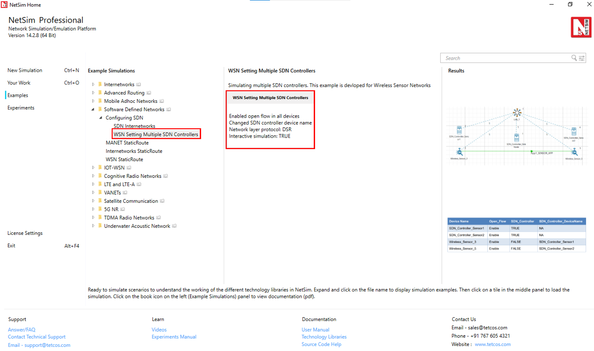Click the book icon beside Software Defined Networks
The width and height of the screenshot is (594, 351).
(169, 110)
